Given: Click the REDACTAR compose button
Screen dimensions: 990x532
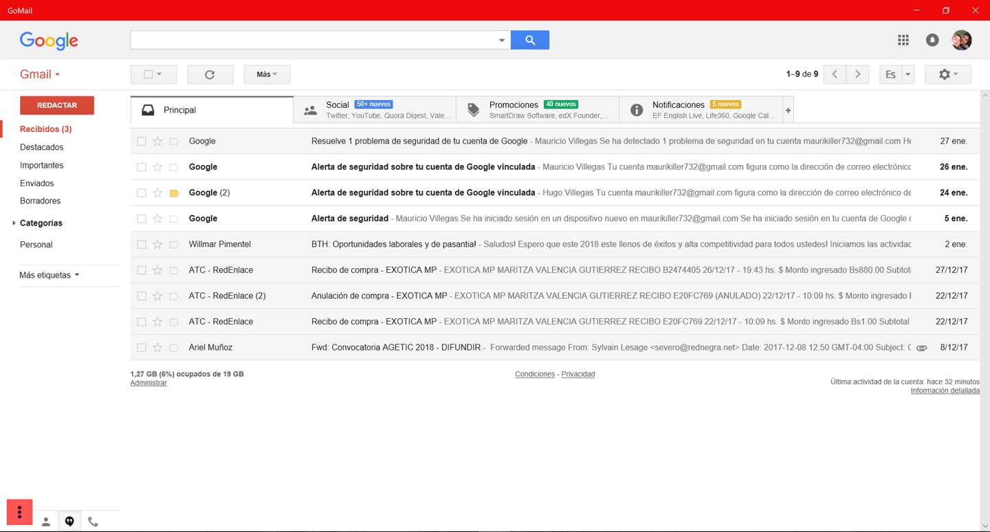Looking at the screenshot, I should pyautogui.click(x=57, y=105).
